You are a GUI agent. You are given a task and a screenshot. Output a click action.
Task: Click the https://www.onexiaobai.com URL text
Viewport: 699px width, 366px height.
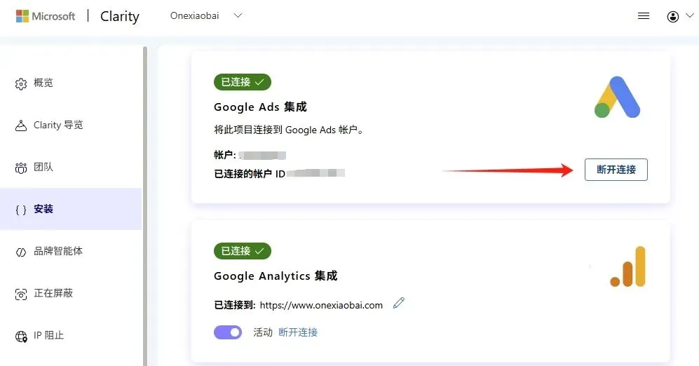point(321,306)
